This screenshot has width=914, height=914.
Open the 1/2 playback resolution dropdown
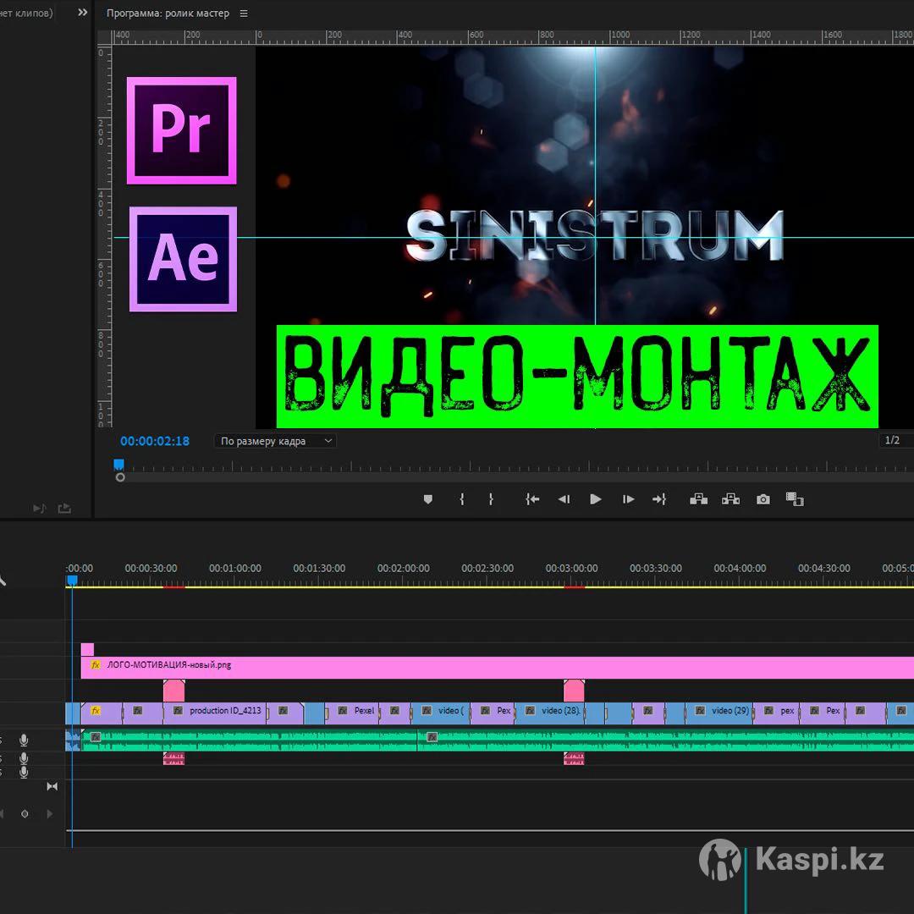click(x=895, y=440)
